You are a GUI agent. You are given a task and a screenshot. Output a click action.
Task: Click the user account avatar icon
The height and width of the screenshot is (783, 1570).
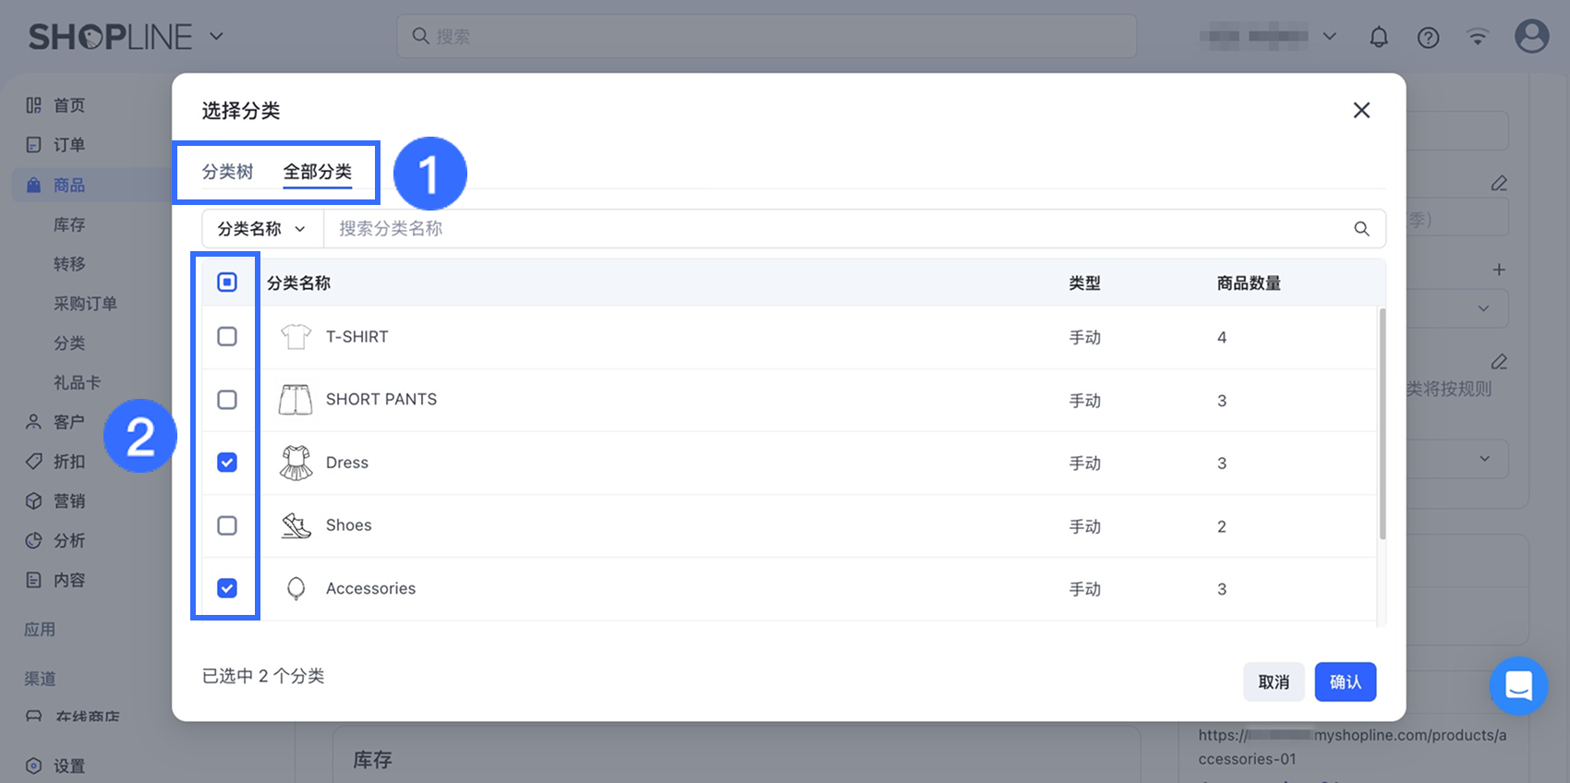[1531, 37]
